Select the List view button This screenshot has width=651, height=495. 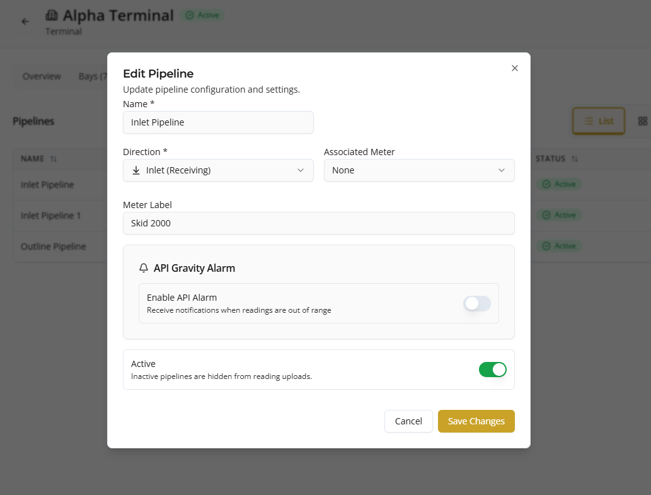click(x=598, y=121)
